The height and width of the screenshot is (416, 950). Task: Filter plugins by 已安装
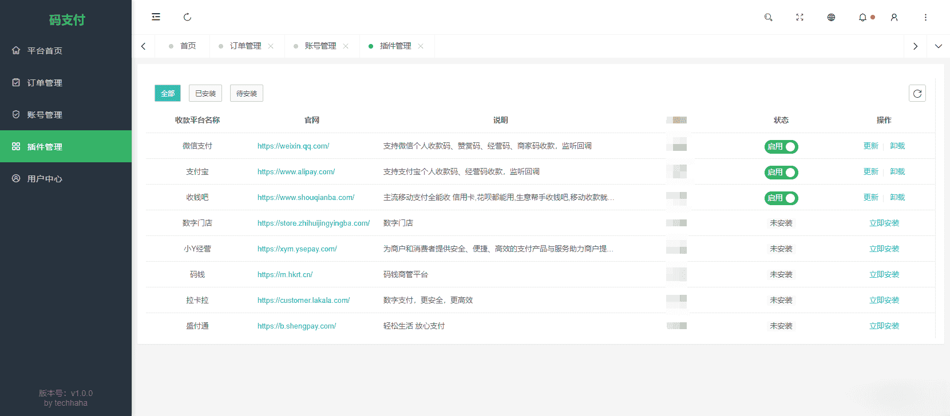coord(205,94)
